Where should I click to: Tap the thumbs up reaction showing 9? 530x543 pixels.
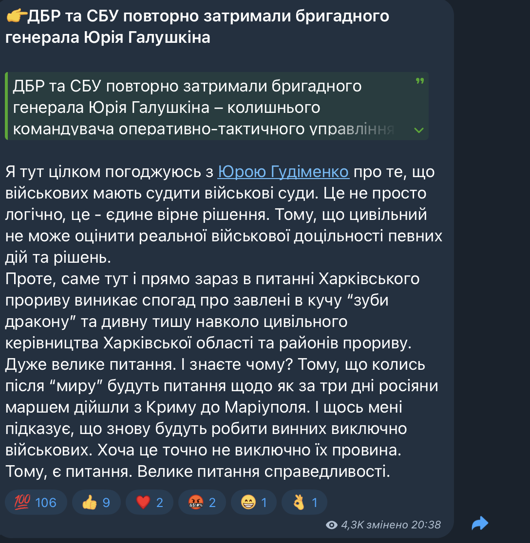tap(96, 502)
